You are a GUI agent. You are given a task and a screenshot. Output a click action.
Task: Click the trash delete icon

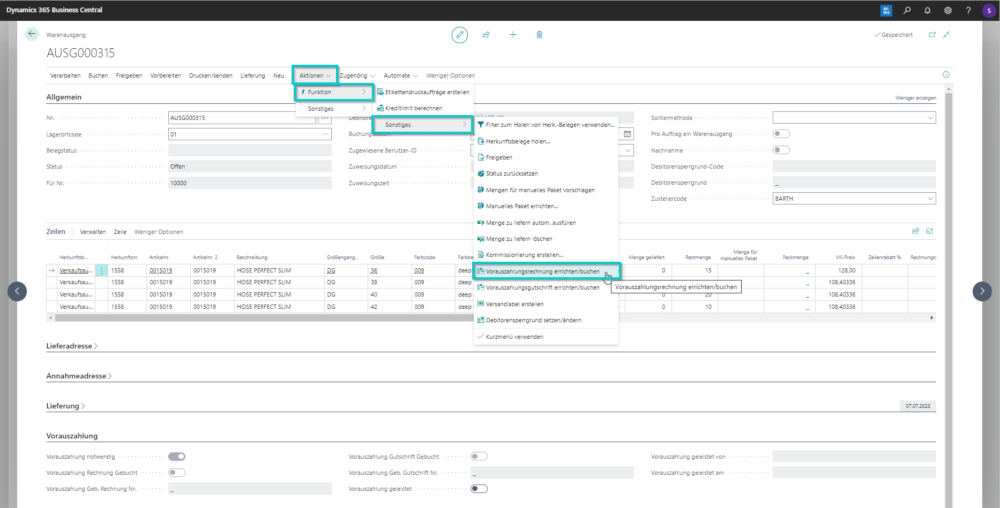(x=539, y=35)
